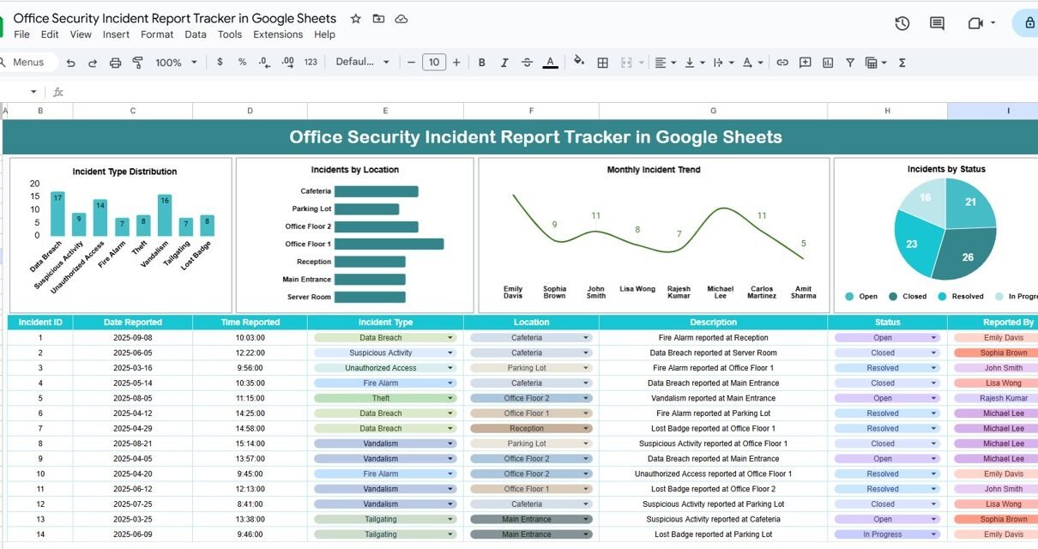This screenshot has height=549, width=1038.
Task: Open the zoom level dropdown
Action: click(x=176, y=63)
